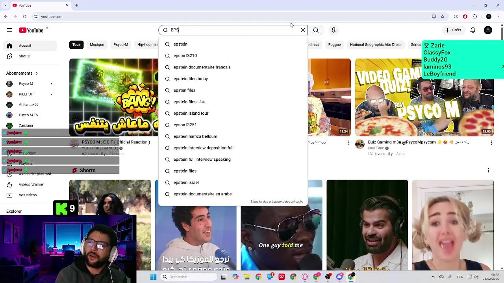
Task: Choose the 'epson l3210' suggestion
Action: 233,56
